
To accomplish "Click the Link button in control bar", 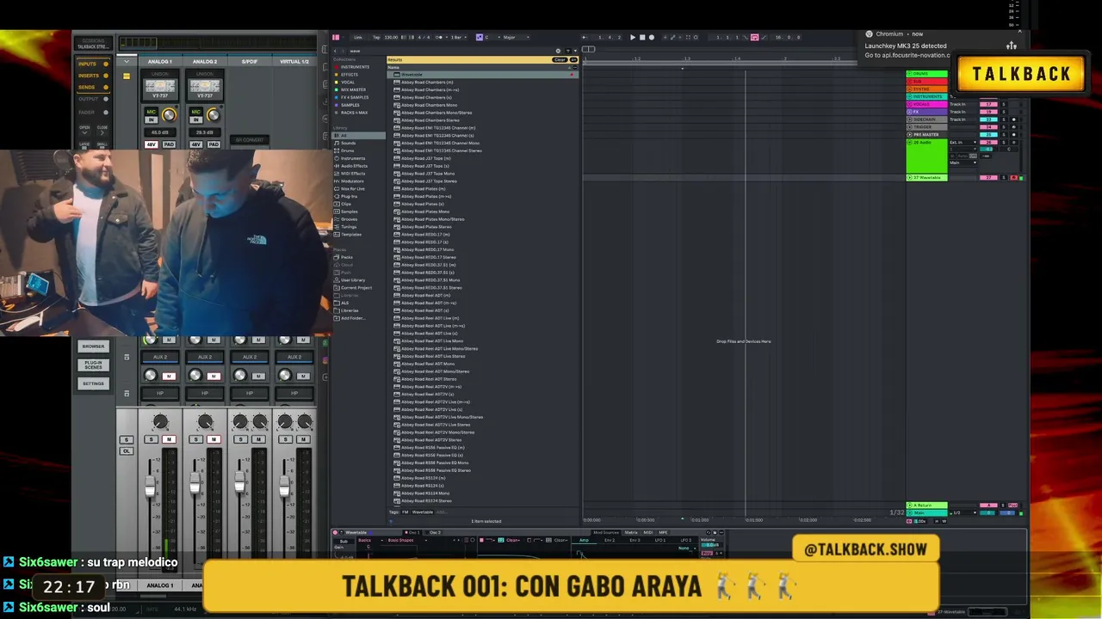I will pyautogui.click(x=357, y=37).
